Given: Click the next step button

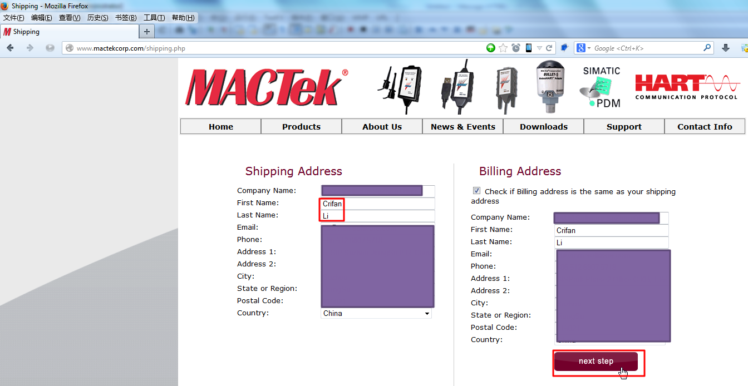Looking at the screenshot, I should 596,361.
